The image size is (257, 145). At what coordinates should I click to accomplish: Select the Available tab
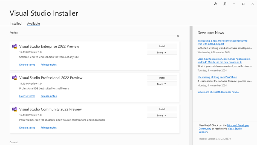[x=33, y=24]
